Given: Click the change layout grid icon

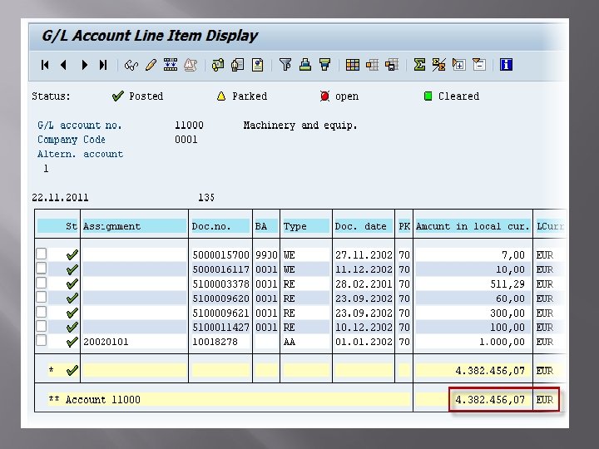Looking at the screenshot, I should pos(353,64).
